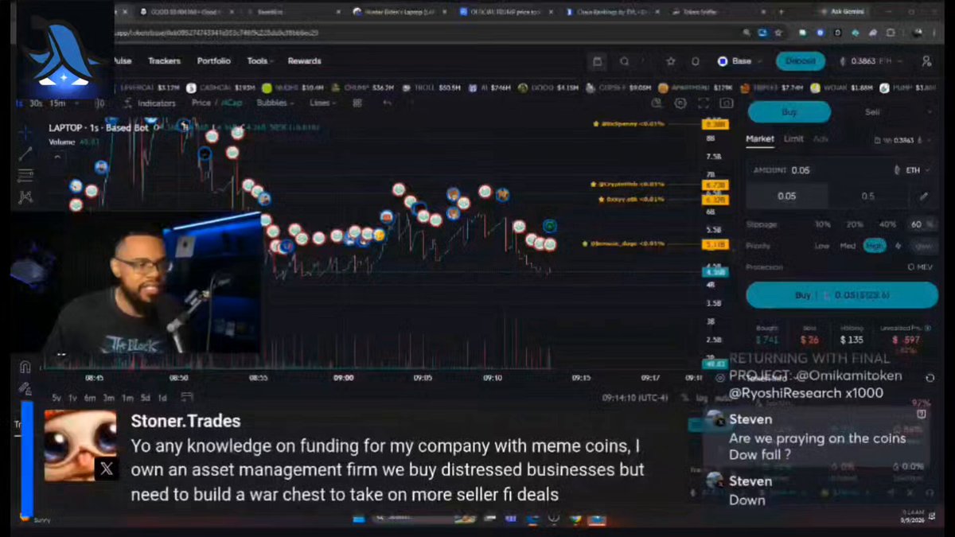Click the calendar icon in trading header

coord(598,61)
